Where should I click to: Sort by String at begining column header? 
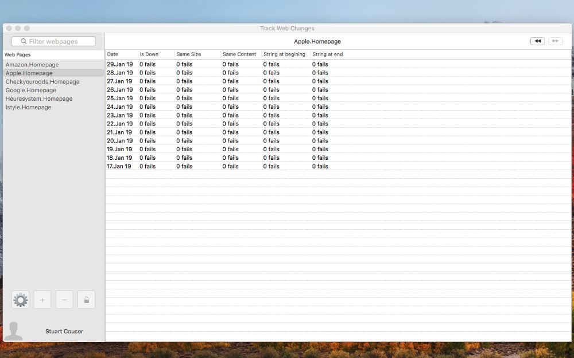[x=286, y=54]
